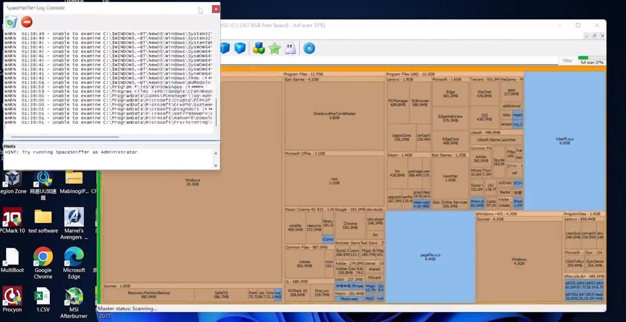The height and width of the screenshot is (322, 626).
Task: Click the blue flower donate icon
Action: click(x=309, y=48)
